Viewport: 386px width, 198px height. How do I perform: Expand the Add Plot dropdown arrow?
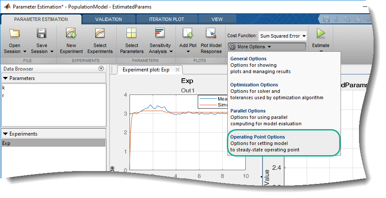tap(188, 51)
